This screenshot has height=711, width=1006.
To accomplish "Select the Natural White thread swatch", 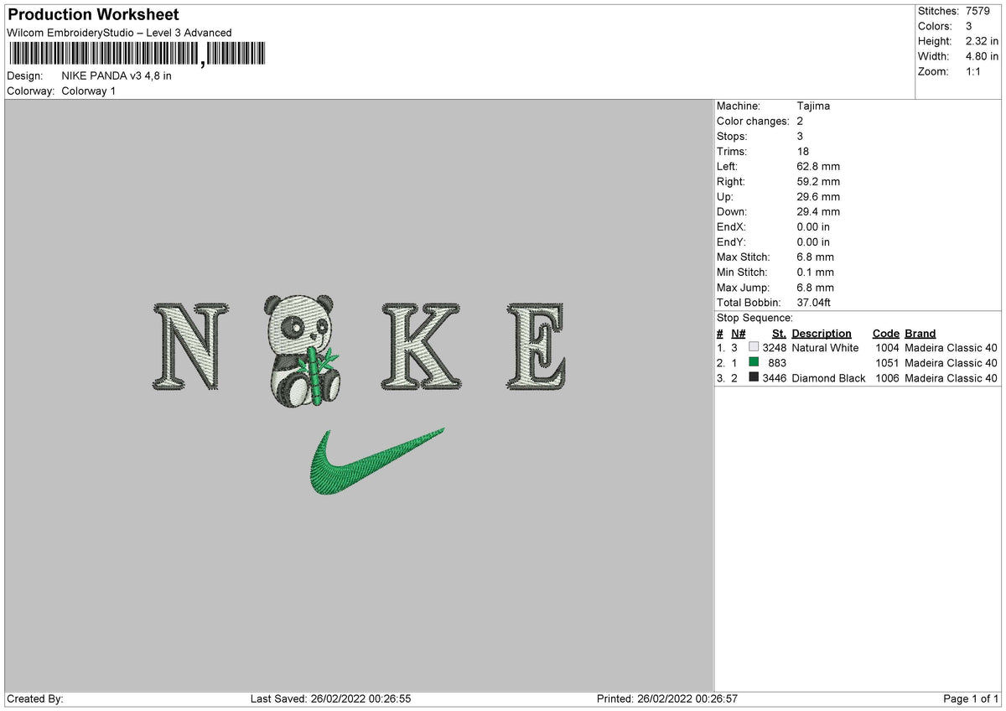I will 752,348.
